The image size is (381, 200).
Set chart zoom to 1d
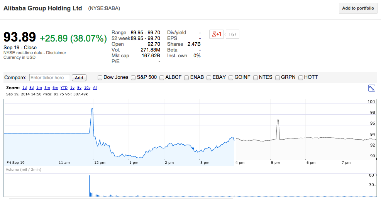click(25, 88)
